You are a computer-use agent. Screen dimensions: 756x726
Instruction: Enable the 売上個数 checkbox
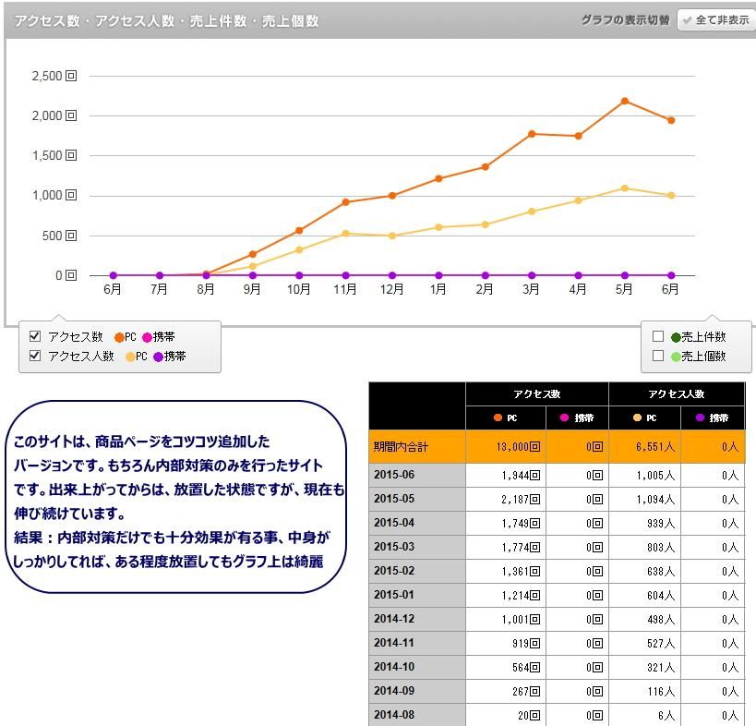[x=658, y=356]
